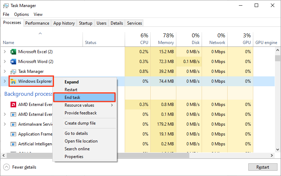This screenshot has width=281, height=176.
Task: Click the Microsoft Word app icon
Action: pos(13,62)
